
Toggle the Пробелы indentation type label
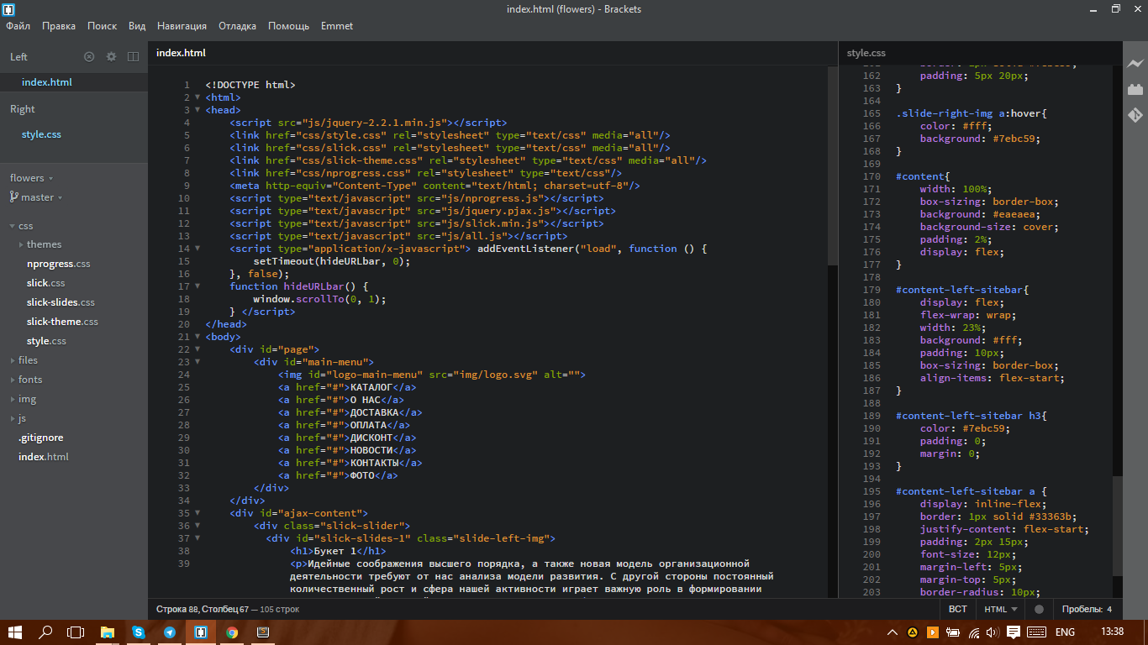click(1081, 609)
